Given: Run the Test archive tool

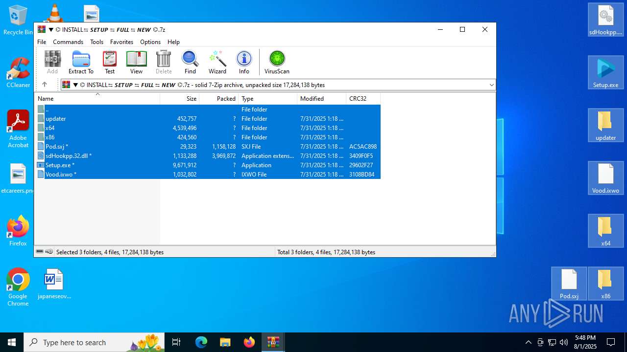Looking at the screenshot, I should 110,62.
